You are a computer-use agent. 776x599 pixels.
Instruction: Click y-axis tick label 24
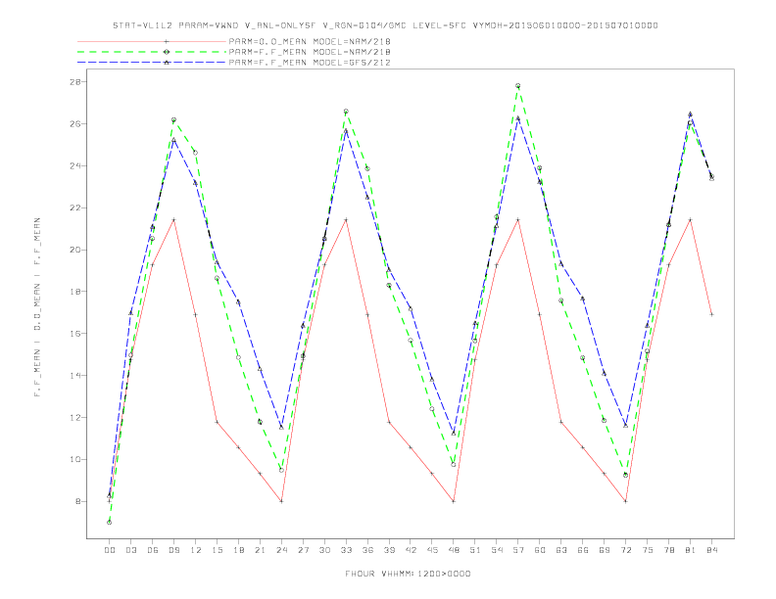75,165
